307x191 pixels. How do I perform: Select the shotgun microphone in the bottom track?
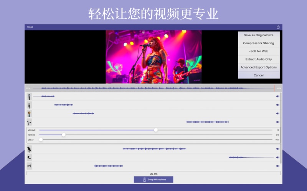tap(29, 166)
